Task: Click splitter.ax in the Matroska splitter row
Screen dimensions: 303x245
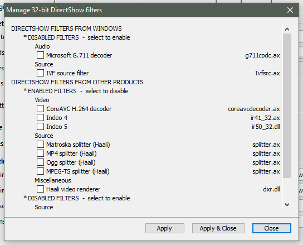Action: click(x=266, y=145)
